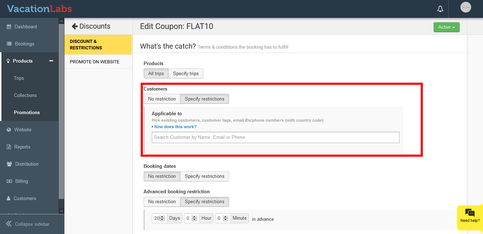
Task: Collapse the Products sidebar section
Action: click(x=51, y=61)
